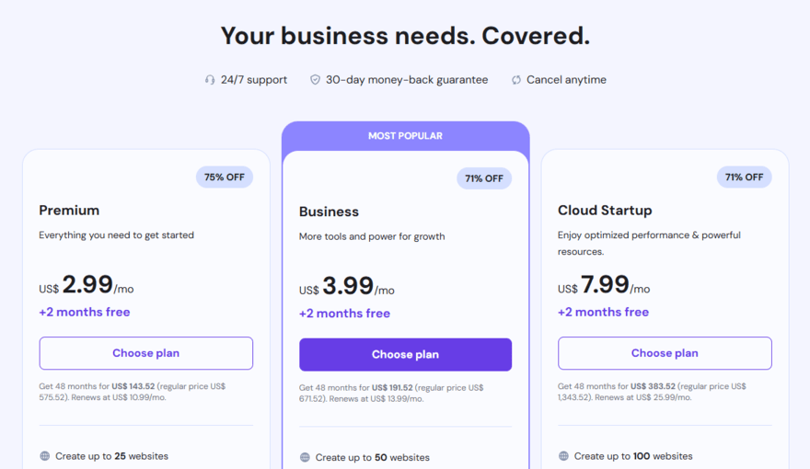Image resolution: width=810 pixels, height=469 pixels.
Task: Click the MOST POPULAR banner
Action: pos(405,136)
